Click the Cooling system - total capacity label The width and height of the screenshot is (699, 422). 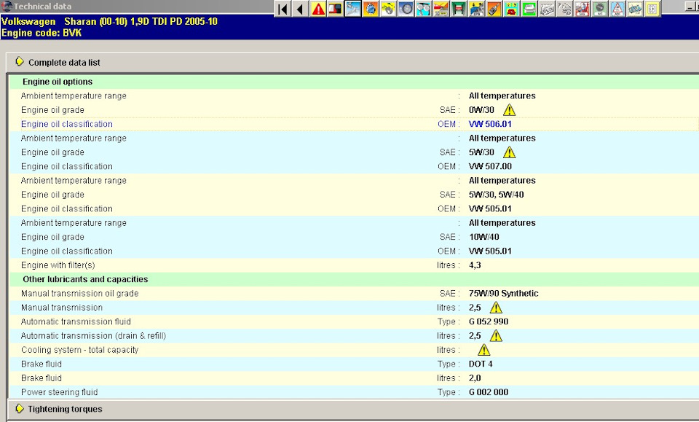click(x=80, y=350)
